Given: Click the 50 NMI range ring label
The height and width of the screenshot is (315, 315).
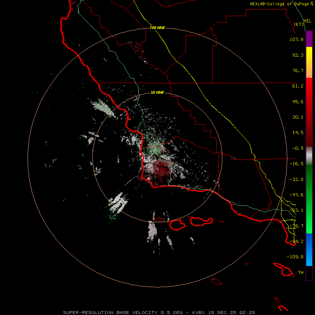Looking at the screenshot, I should pos(157,93).
